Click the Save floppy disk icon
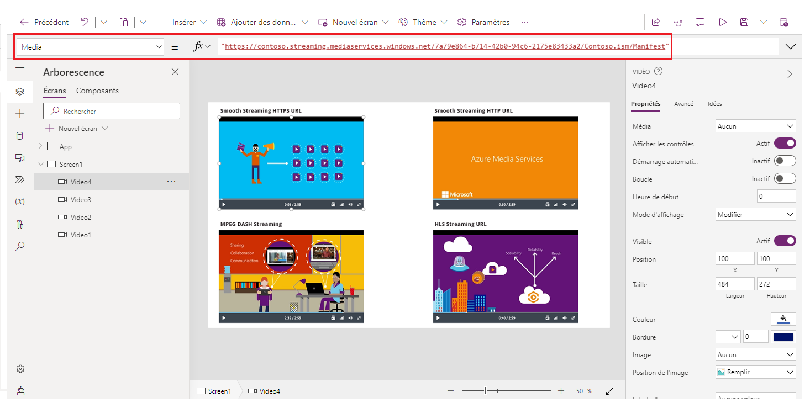 point(744,22)
